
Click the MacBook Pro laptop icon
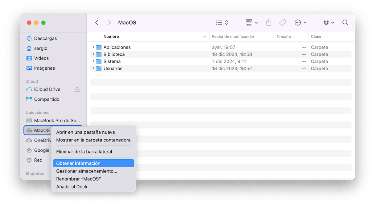pyautogui.click(x=29, y=121)
